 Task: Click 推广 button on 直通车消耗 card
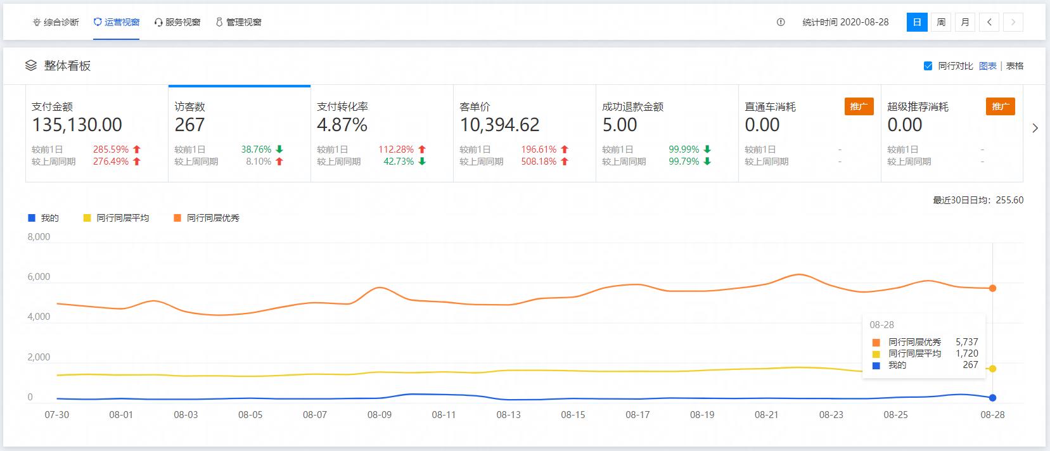[x=859, y=106]
